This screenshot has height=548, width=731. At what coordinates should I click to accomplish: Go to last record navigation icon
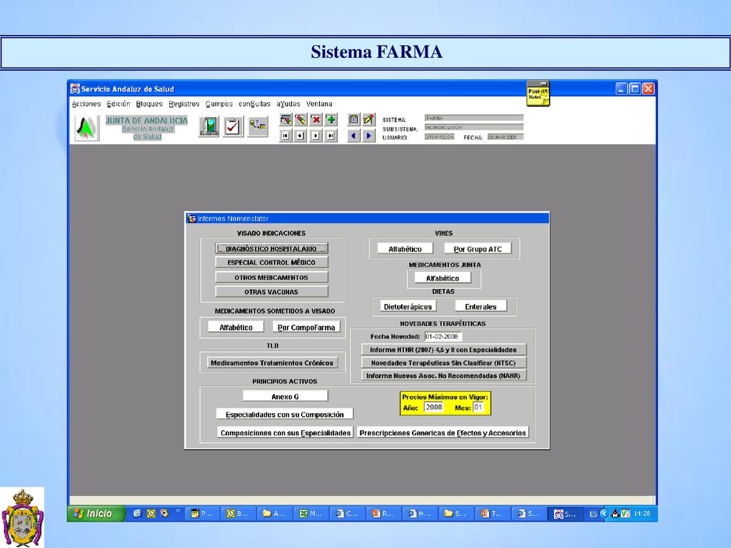point(331,136)
